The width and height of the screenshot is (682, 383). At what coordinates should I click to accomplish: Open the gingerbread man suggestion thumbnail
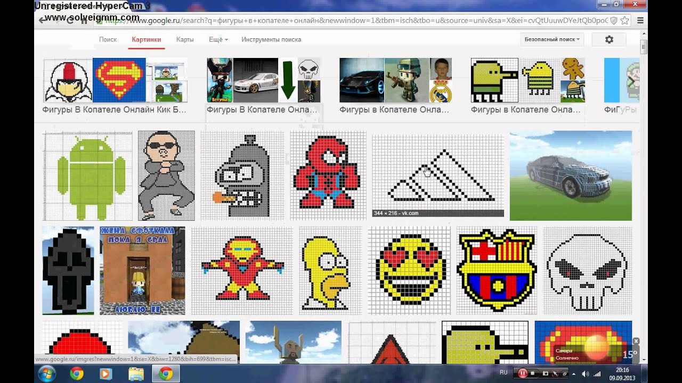(x=573, y=69)
